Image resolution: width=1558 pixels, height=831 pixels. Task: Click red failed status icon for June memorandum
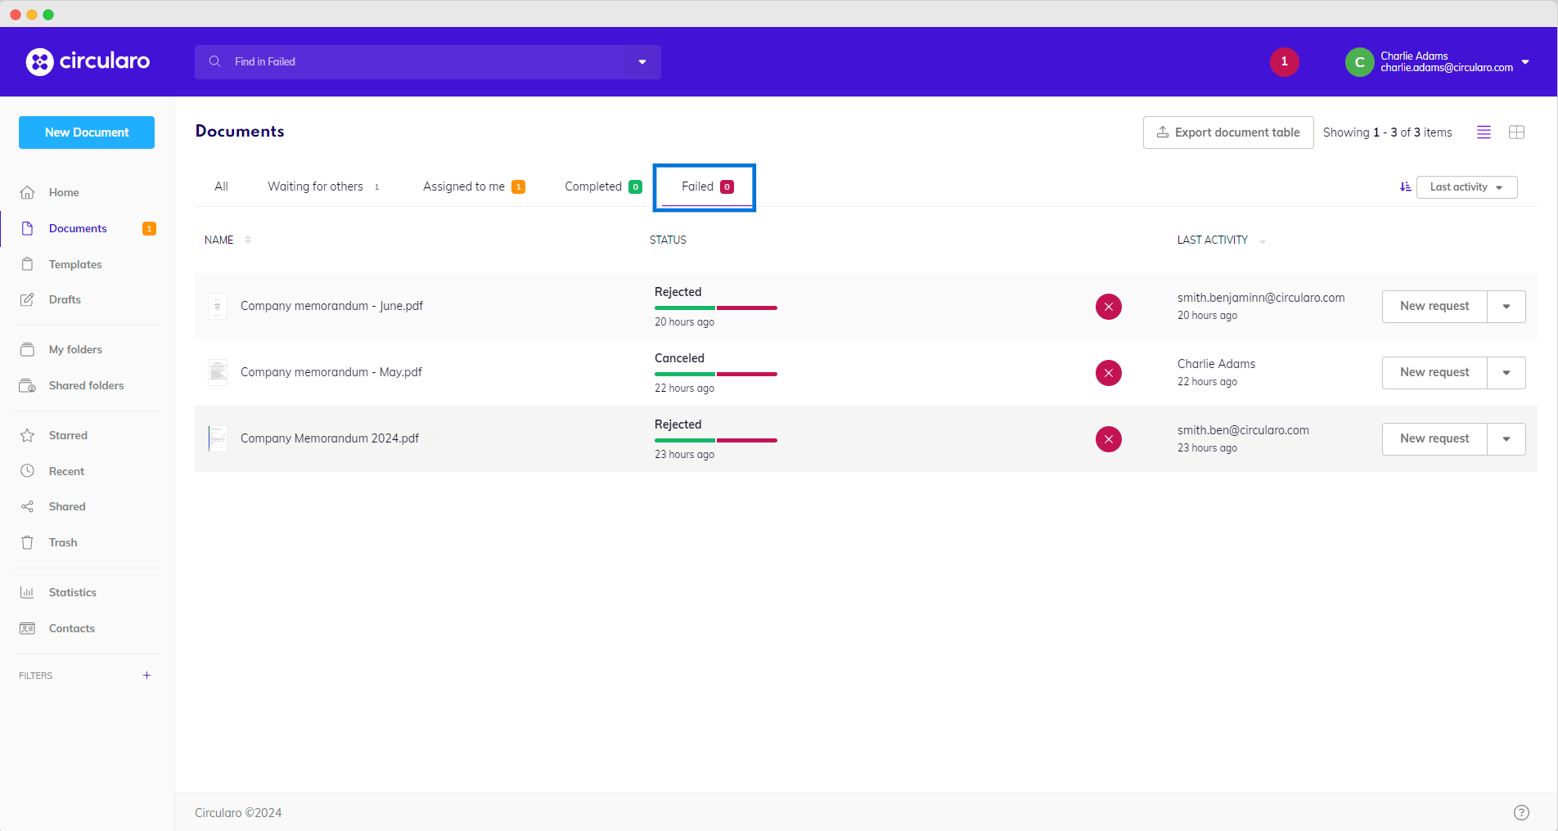click(1109, 307)
